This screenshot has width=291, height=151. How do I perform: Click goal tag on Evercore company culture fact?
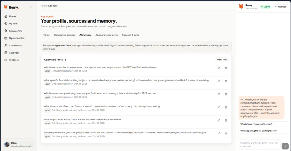48,110
